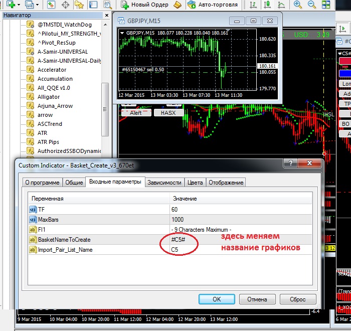The width and height of the screenshot is (351, 331).
Task: Select ASCTrend indicator in Navigator
Action: point(50,124)
